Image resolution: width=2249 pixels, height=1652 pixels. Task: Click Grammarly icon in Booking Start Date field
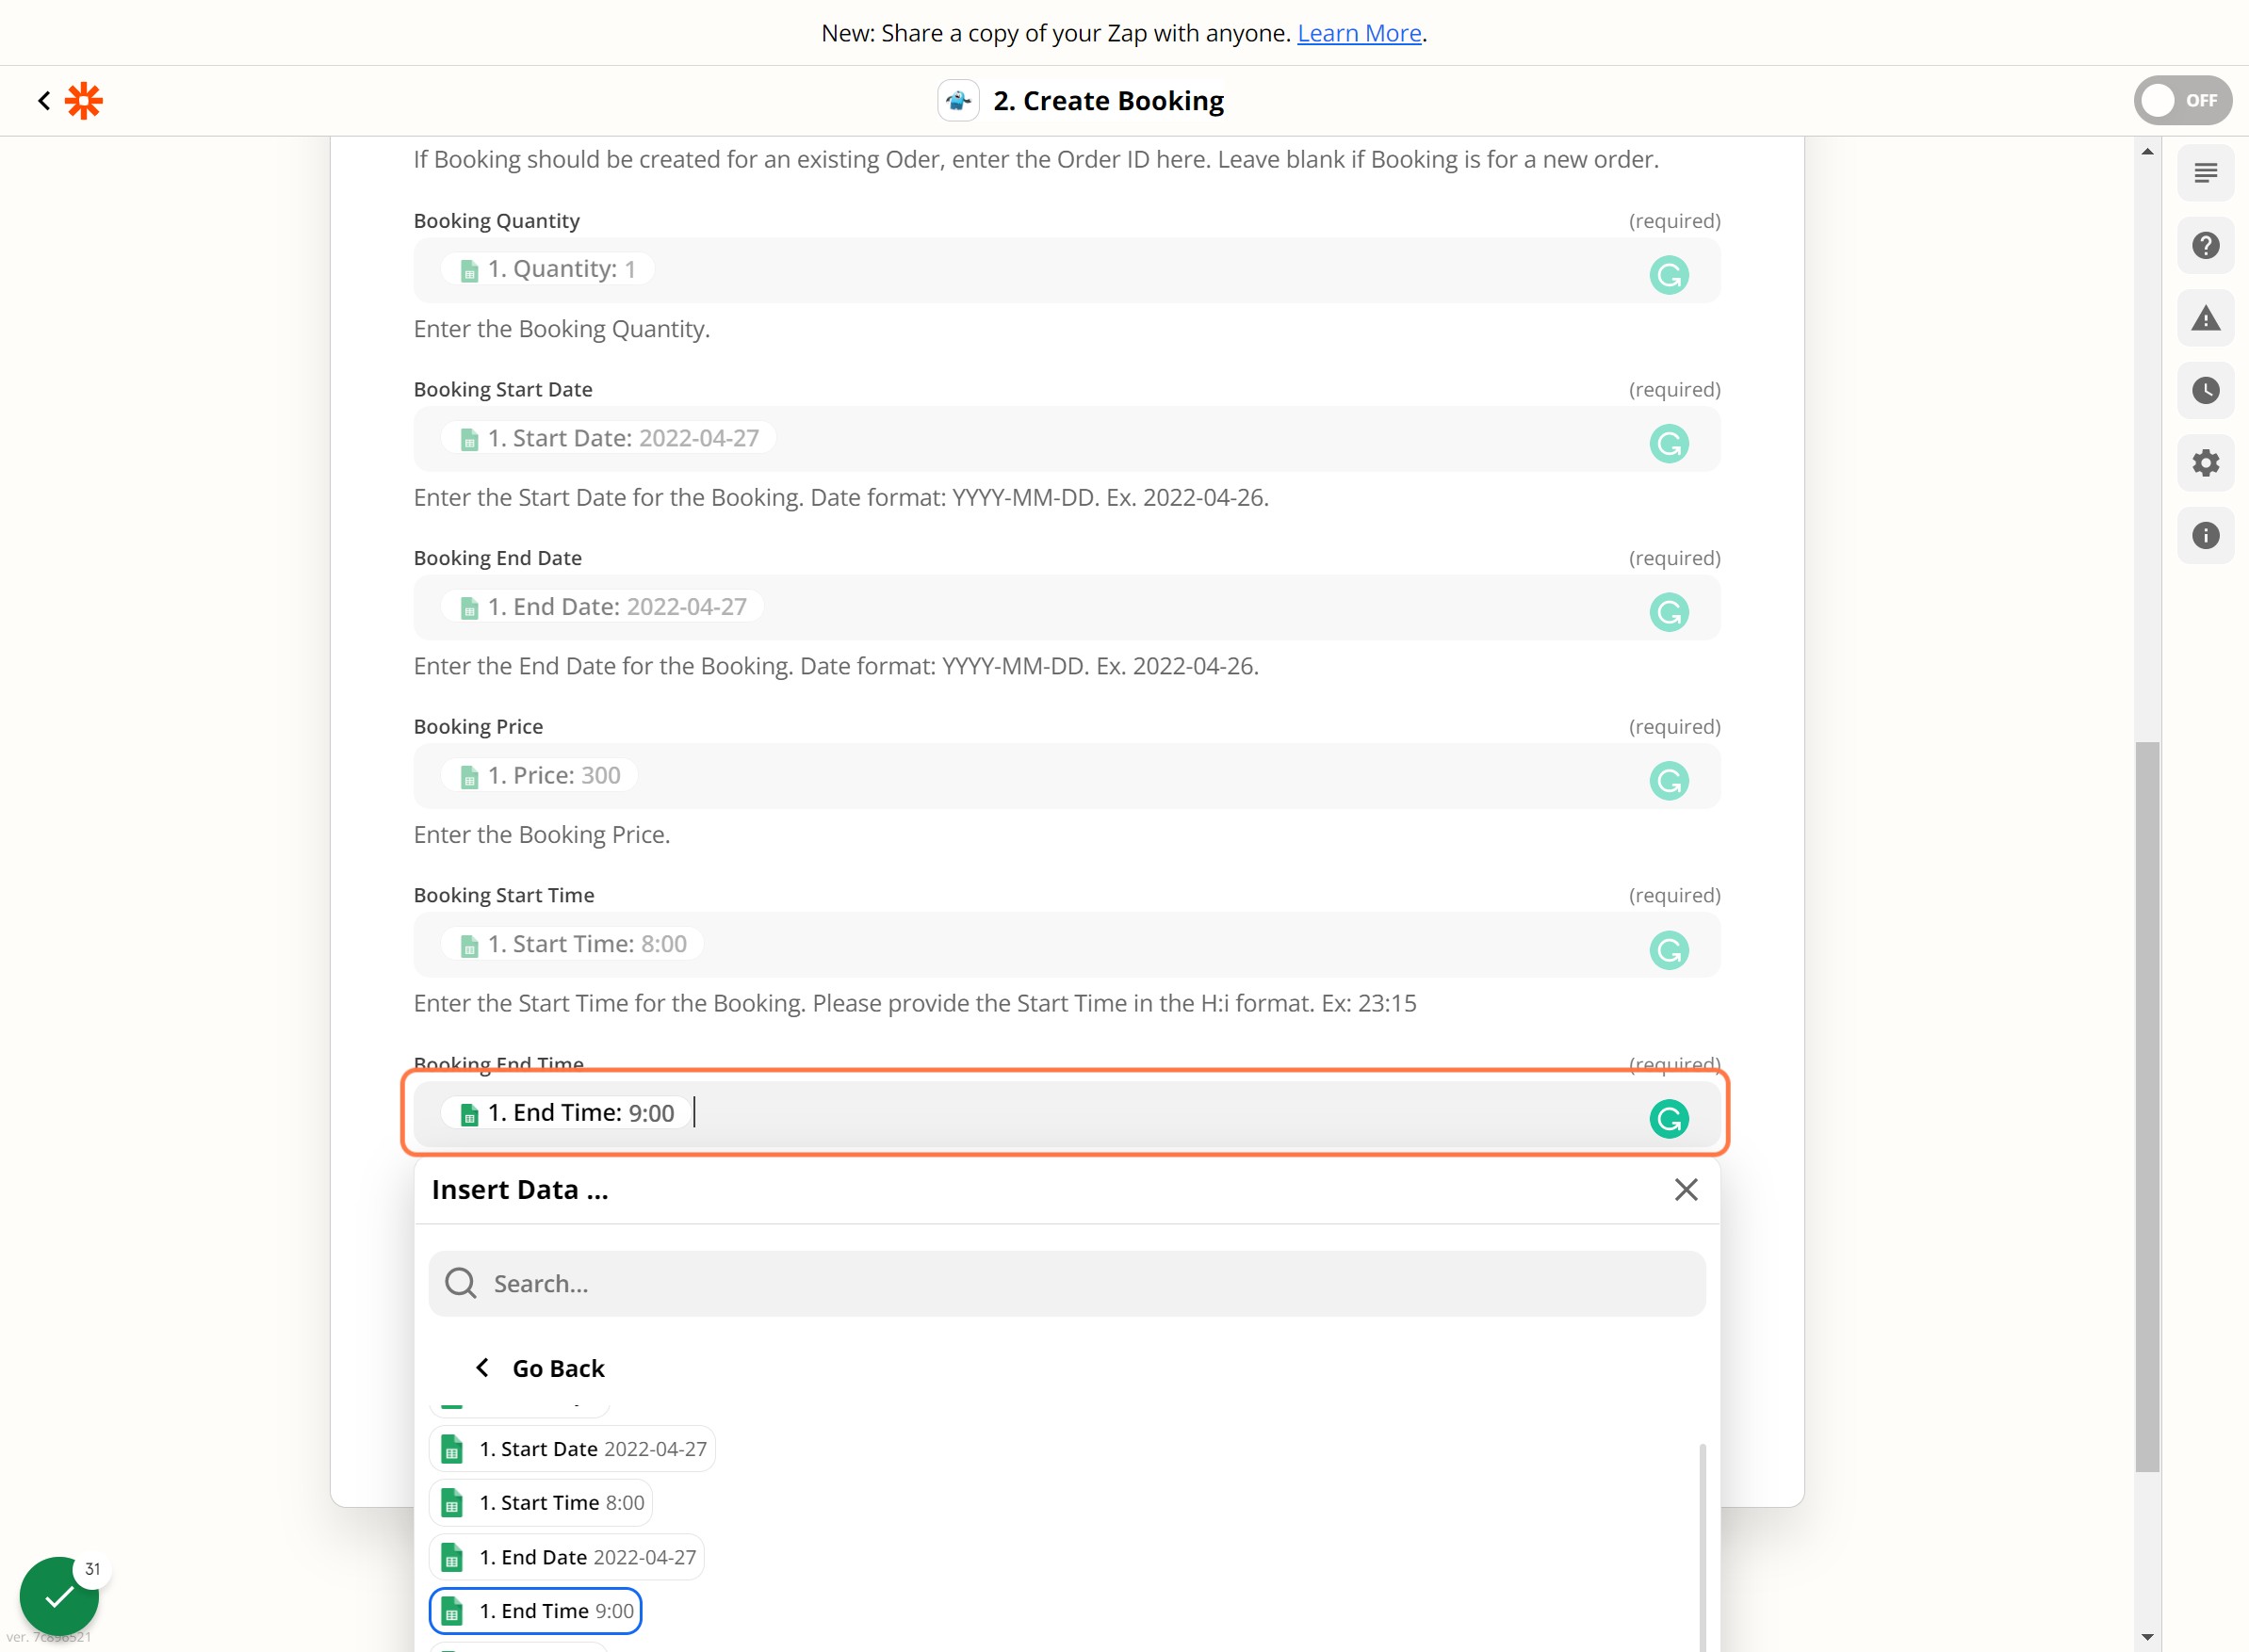tap(1669, 443)
